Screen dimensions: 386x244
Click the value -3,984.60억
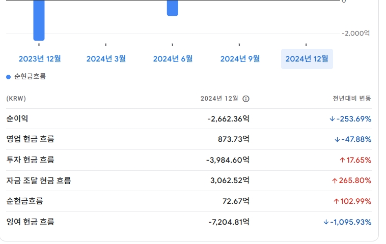228,160
